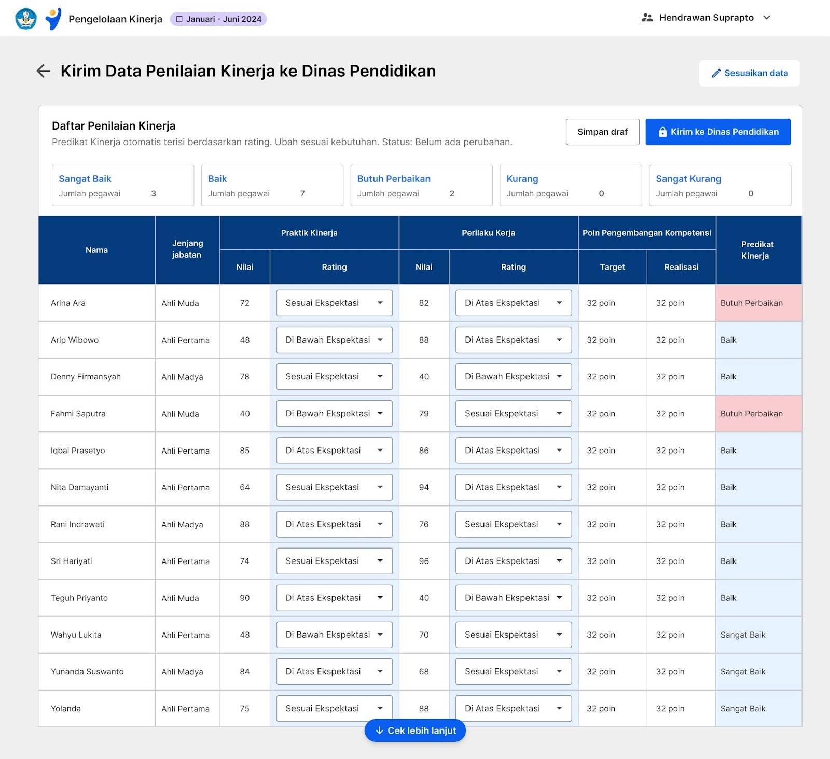Image resolution: width=830 pixels, height=759 pixels.
Task: Click down-arrow icon in Cek lebih lanjut
Action: [x=379, y=730]
